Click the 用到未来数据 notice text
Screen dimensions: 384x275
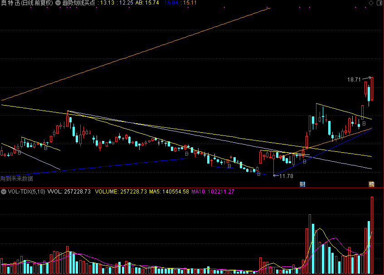(x=17, y=179)
